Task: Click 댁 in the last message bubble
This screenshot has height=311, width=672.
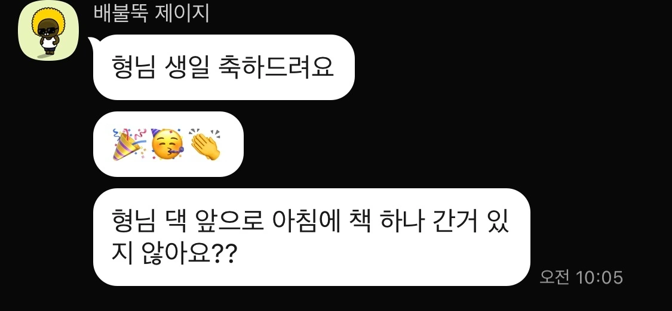Action: [x=176, y=221]
